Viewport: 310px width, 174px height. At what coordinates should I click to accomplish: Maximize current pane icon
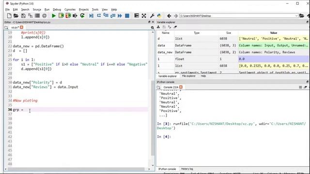[137, 16]
